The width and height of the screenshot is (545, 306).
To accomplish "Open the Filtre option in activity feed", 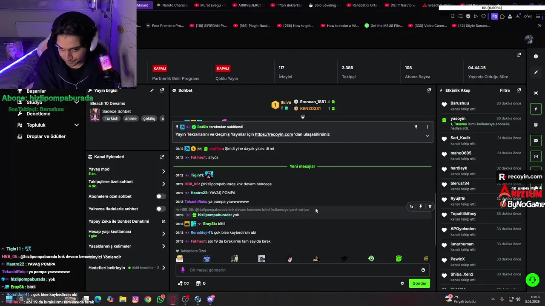I will click(505, 91).
